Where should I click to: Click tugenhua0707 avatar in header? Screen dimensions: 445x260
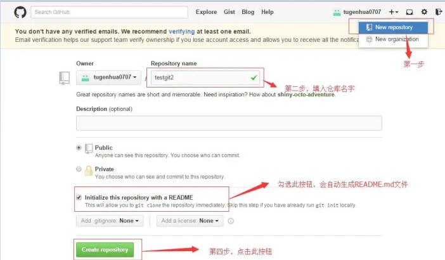click(x=337, y=12)
